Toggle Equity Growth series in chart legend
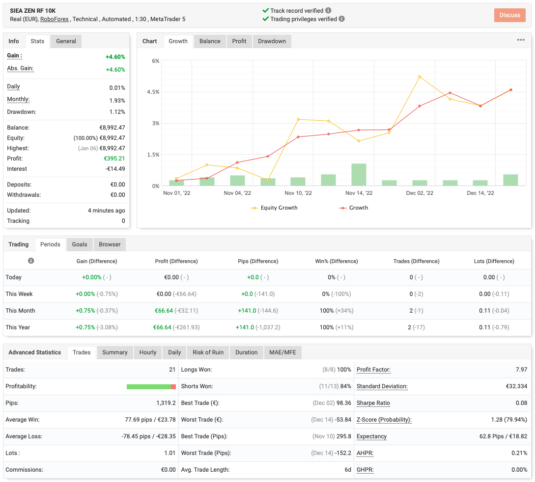 (x=274, y=208)
